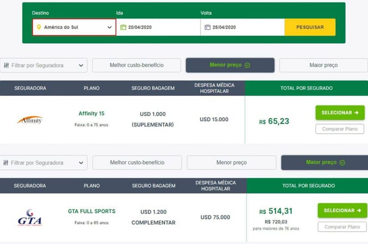Click the Affinity insurer logo
The height and width of the screenshot is (244, 368).
[30, 120]
